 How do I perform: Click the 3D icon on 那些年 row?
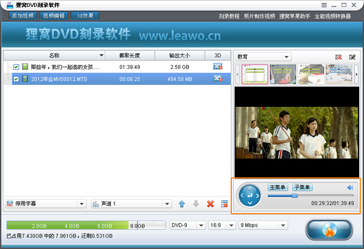(218, 66)
